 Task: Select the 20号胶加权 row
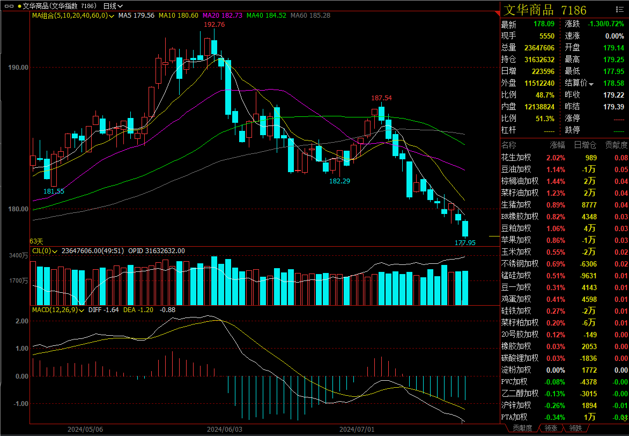[565, 335]
